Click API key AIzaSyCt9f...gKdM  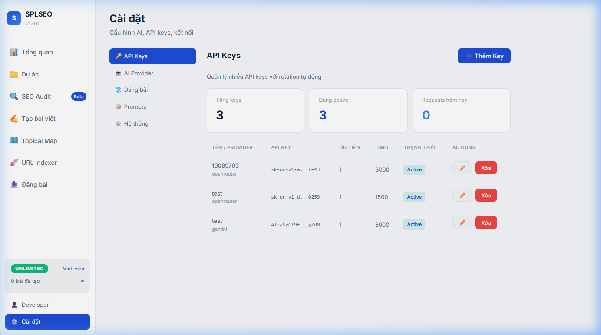pos(295,225)
